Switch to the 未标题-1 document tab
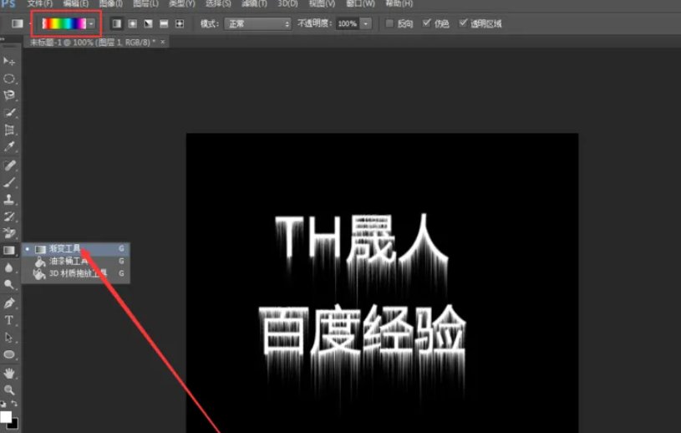The width and height of the screenshot is (681, 433). (90, 42)
